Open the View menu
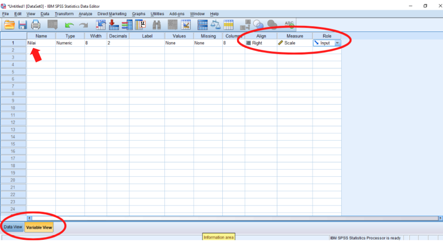The height and width of the screenshot is (248, 443). pos(31,14)
